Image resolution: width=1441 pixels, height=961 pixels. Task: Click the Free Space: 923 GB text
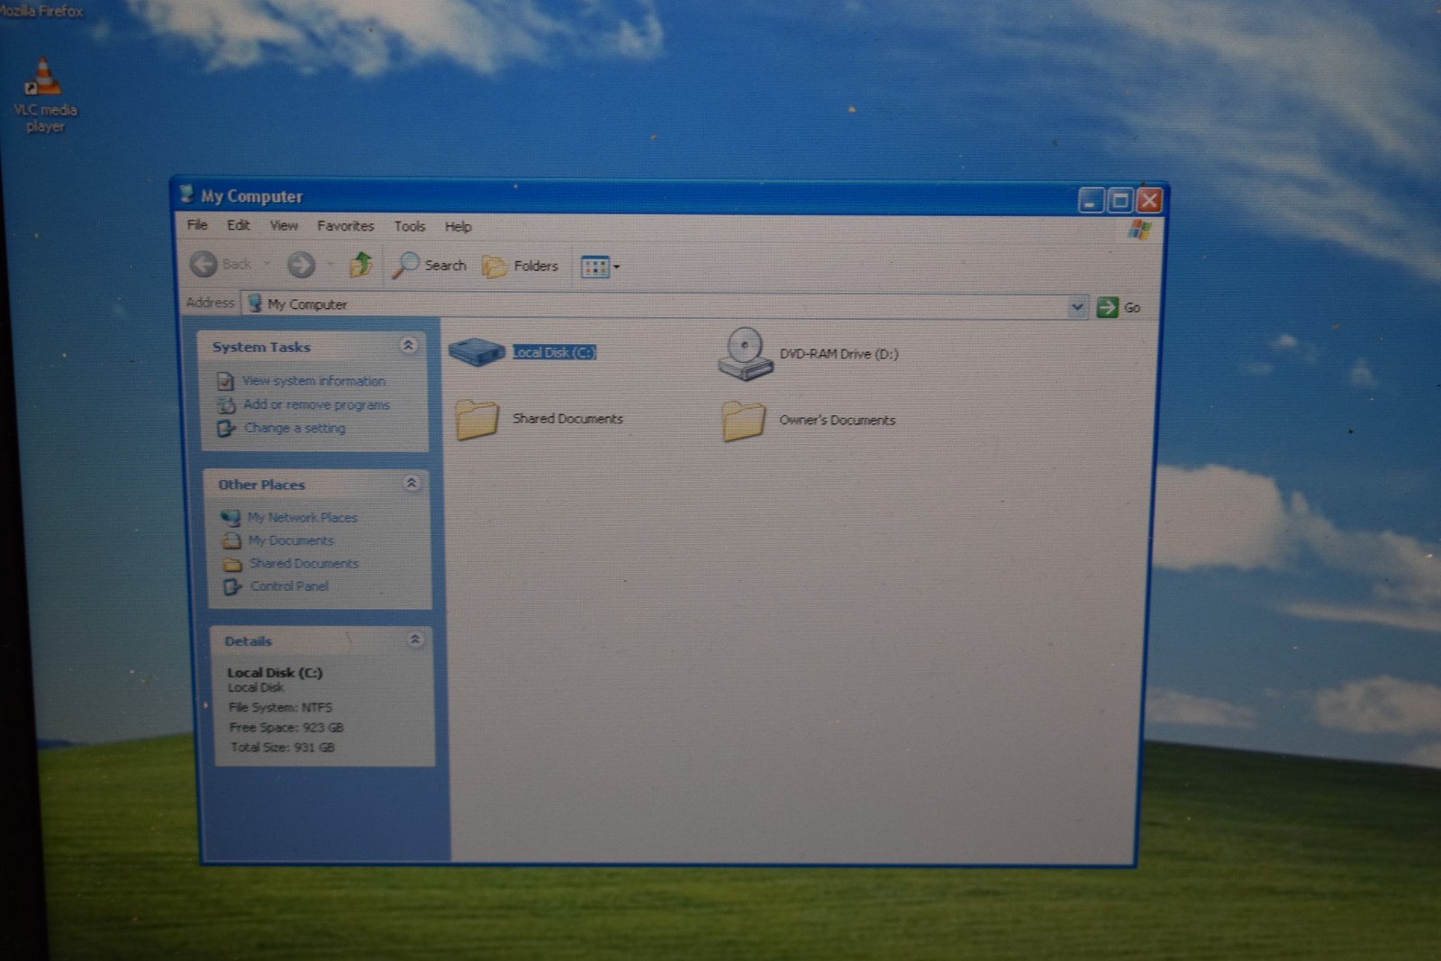[x=286, y=727]
